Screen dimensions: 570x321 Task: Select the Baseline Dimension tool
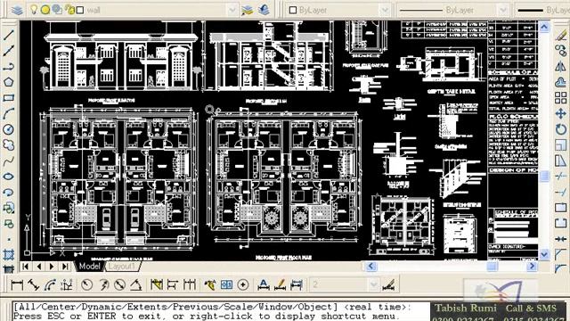point(173,284)
